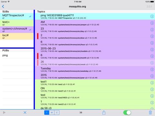Image resolution: width=155 pixels, height=116 pixels.
Task: Open info icon for 2015-06-23 isodate row
Action: tap(152, 50)
